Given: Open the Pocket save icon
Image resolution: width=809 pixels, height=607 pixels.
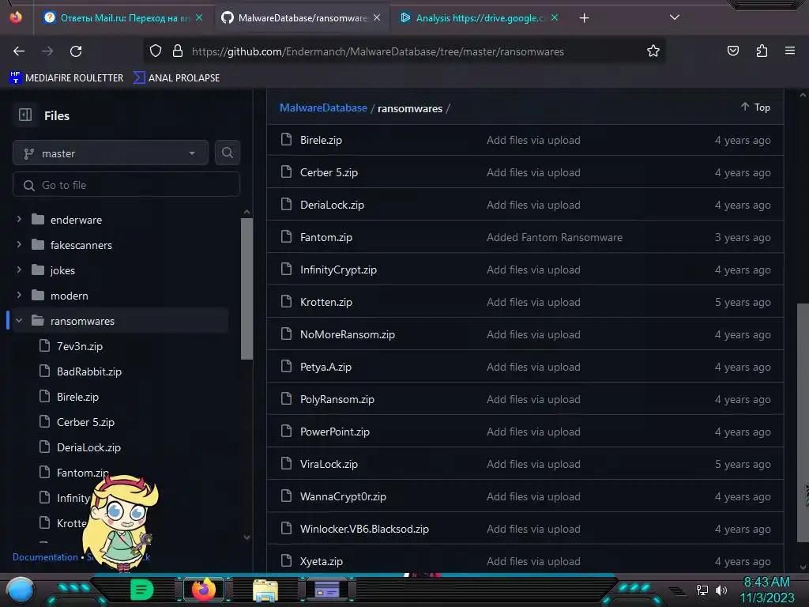Looking at the screenshot, I should [733, 51].
